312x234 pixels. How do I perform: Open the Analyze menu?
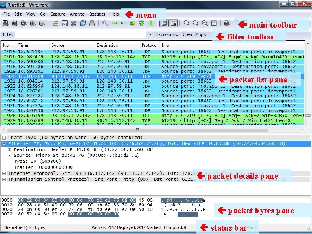click(x=77, y=14)
